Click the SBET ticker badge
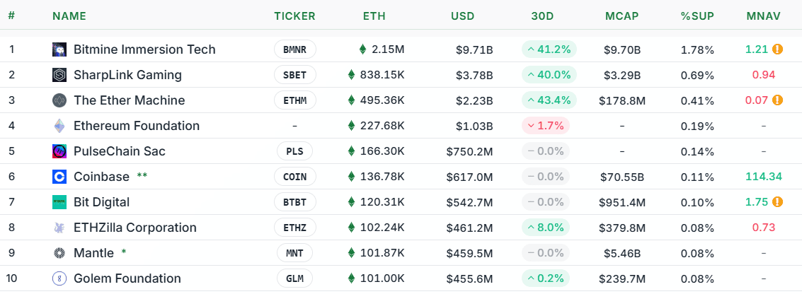The width and height of the screenshot is (802, 294). click(x=294, y=75)
